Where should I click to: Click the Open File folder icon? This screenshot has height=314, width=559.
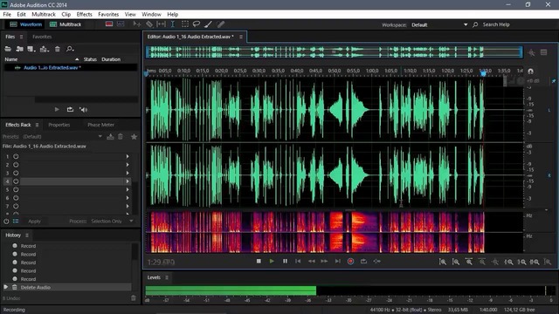8,49
